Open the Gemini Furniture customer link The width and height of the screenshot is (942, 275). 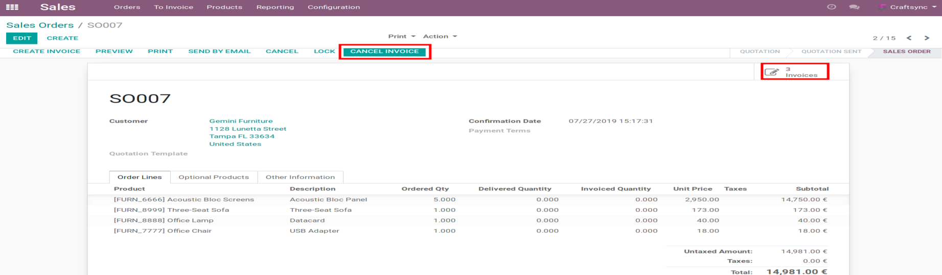[x=241, y=121]
